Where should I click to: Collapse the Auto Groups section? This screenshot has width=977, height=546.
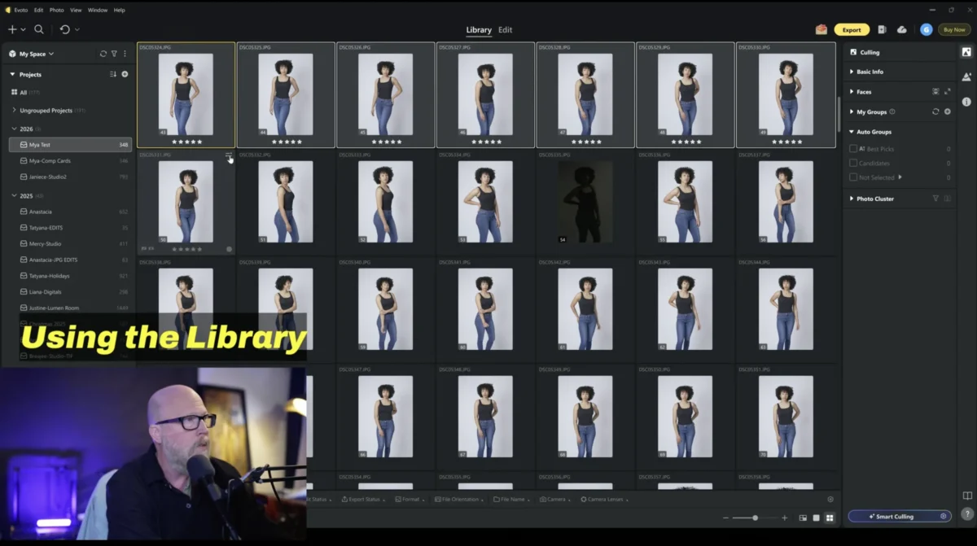(x=852, y=132)
